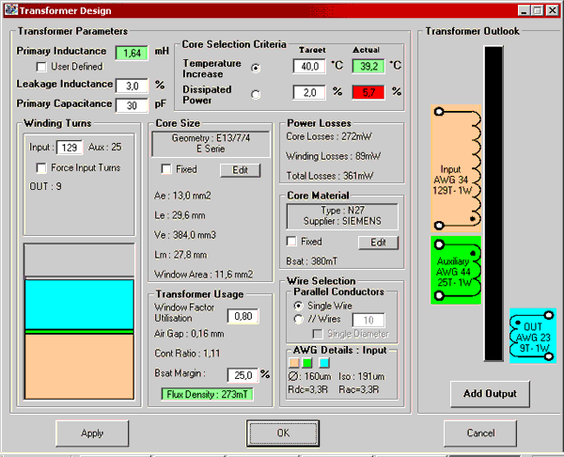Click 'Le : 29,6 mm' value

180,215
